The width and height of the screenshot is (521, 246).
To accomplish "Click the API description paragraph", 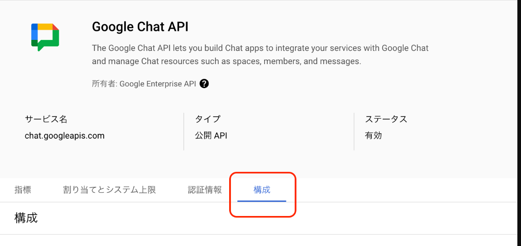I will [260, 55].
